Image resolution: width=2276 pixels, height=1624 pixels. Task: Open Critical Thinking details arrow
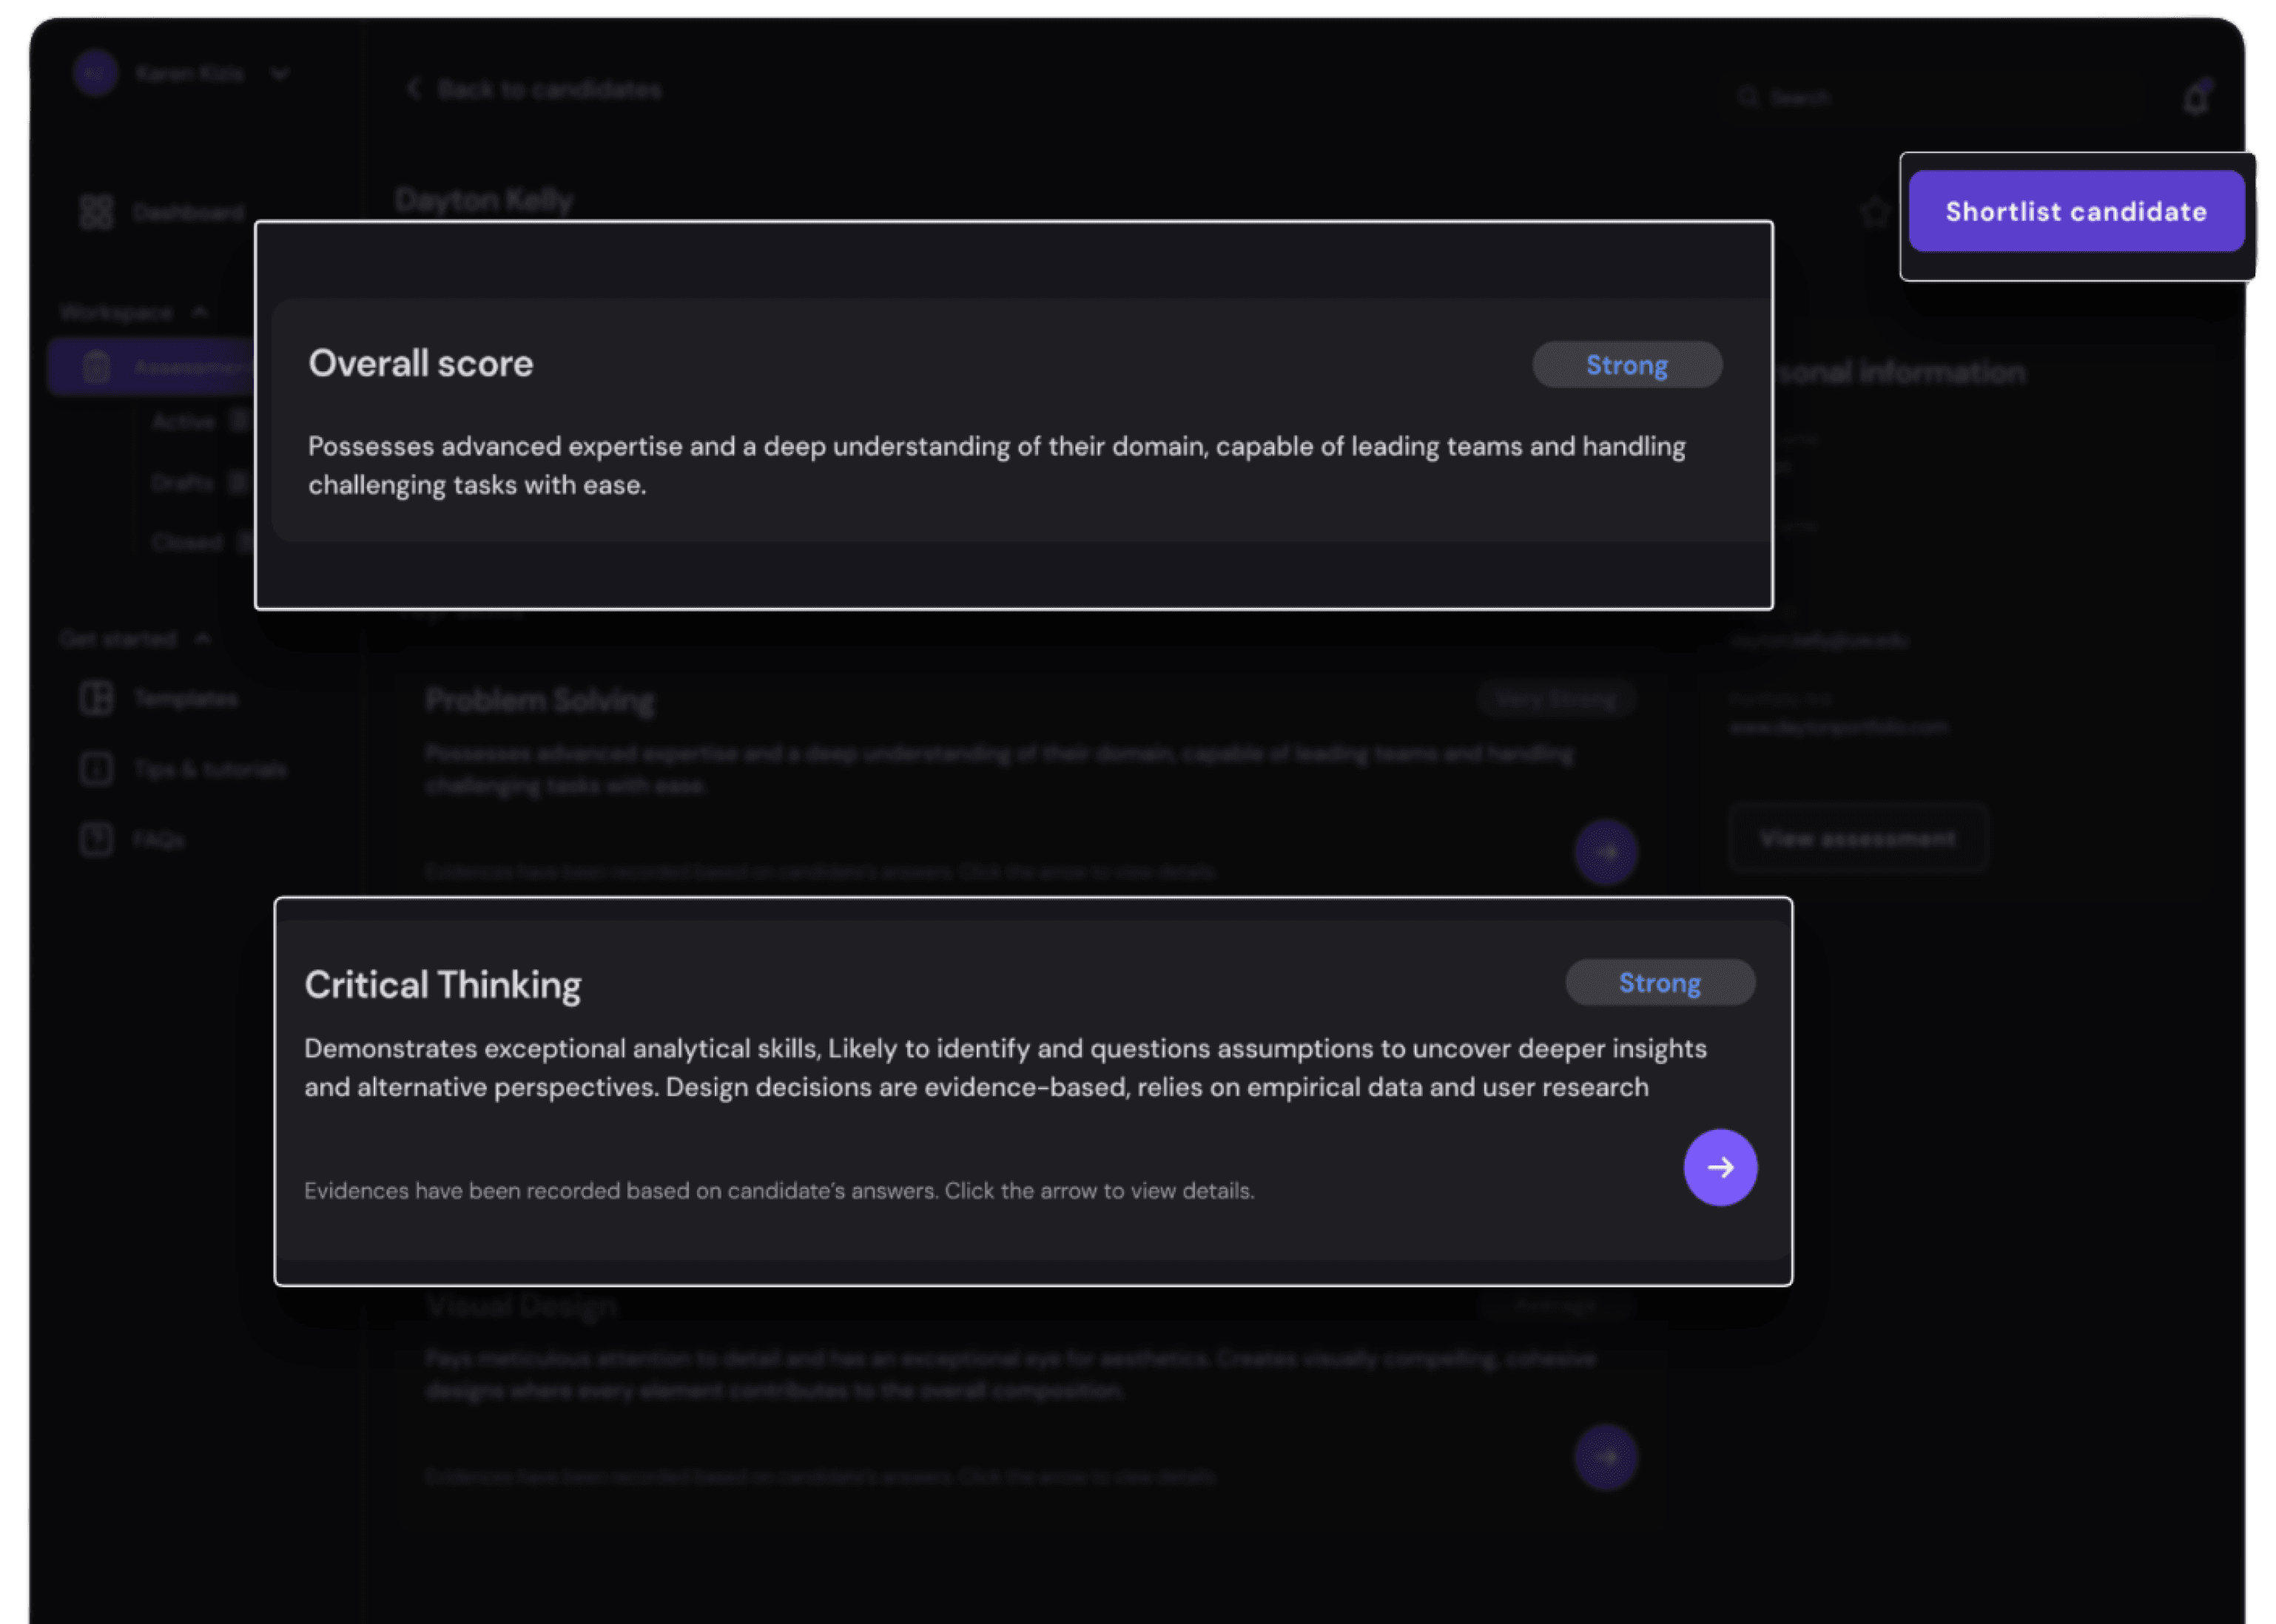point(1720,1167)
